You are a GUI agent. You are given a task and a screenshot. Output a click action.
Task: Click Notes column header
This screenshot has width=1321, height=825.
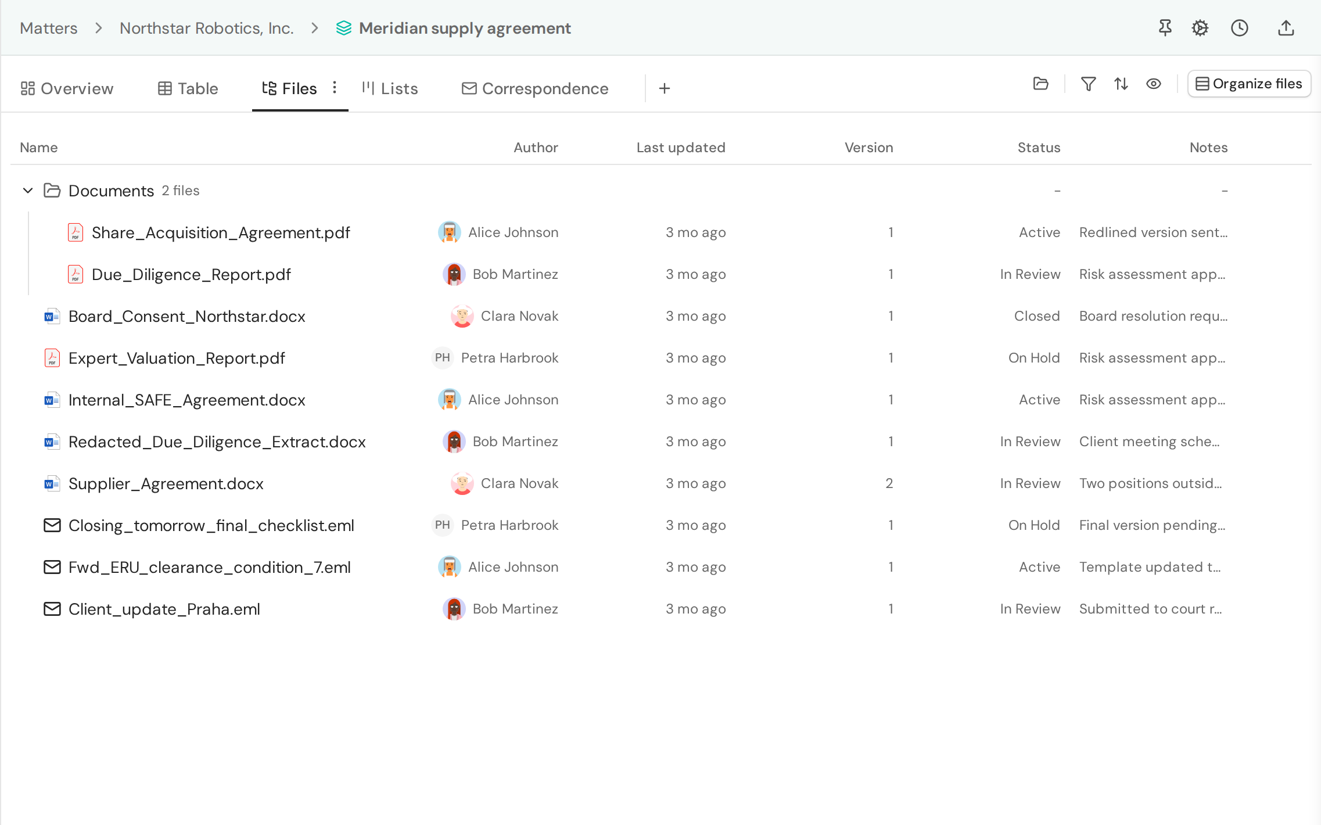point(1208,148)
